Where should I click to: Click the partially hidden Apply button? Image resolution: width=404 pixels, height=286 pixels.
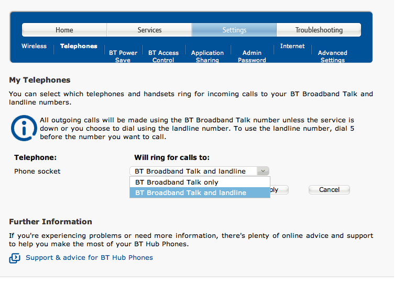click(279, 190)
